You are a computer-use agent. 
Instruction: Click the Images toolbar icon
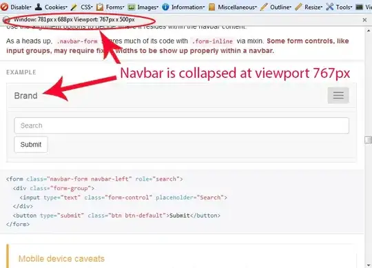point(132,7)
